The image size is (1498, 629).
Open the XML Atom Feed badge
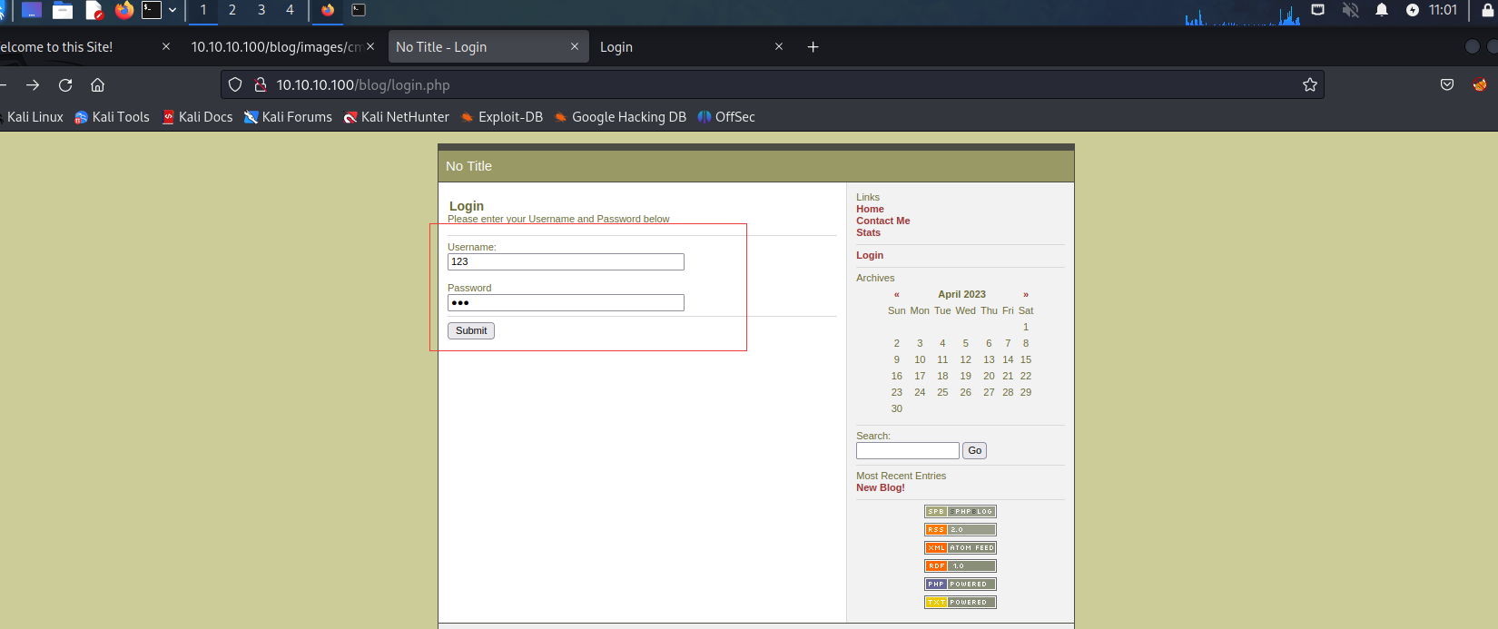pyautogui.click(x=961, y=548)
